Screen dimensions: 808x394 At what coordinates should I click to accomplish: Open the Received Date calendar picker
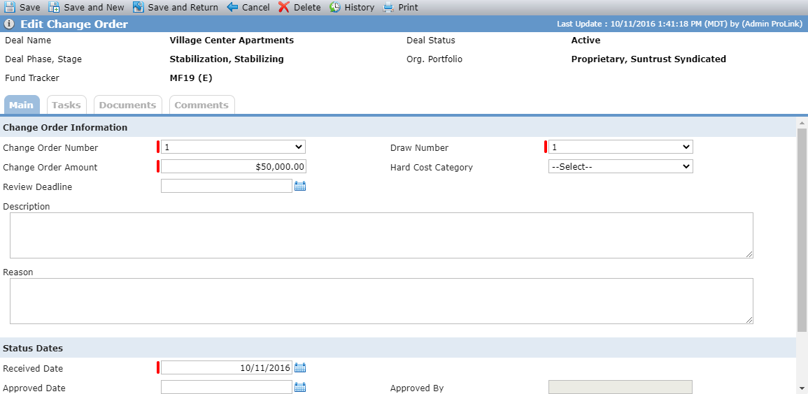pyautogui.click(x=300, y=367)
